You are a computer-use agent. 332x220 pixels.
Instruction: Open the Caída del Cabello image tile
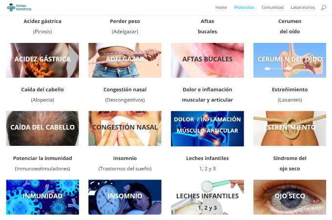click(42, 128)
